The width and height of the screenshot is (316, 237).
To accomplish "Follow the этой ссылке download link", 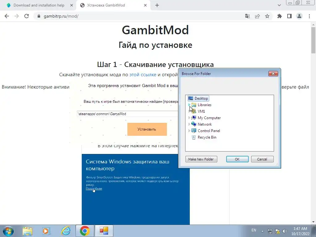I will click(143, 75).
